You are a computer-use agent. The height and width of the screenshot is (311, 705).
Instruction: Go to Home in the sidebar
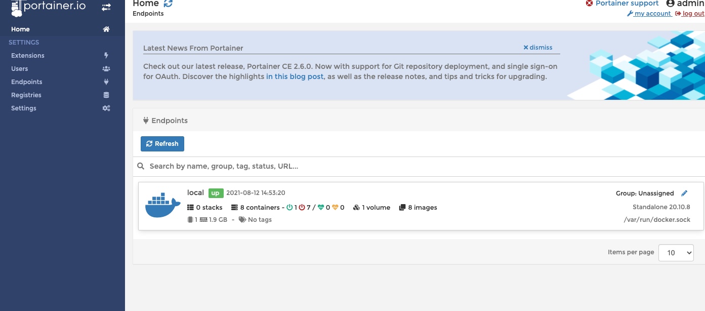[x=20, y=29]
